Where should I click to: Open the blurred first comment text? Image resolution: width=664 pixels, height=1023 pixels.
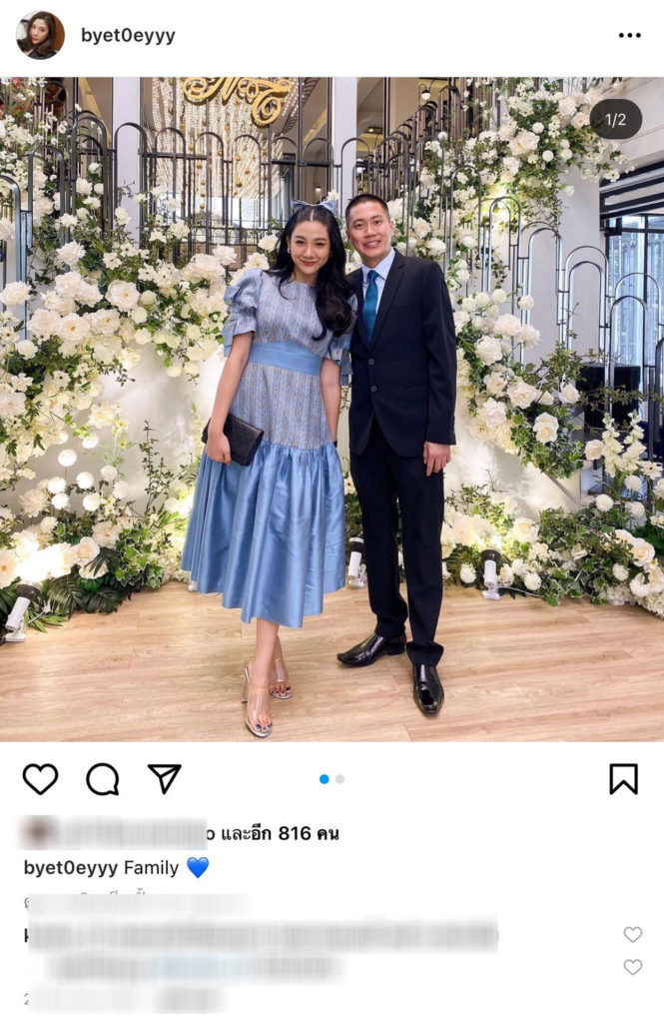click(x=261, y=935)
